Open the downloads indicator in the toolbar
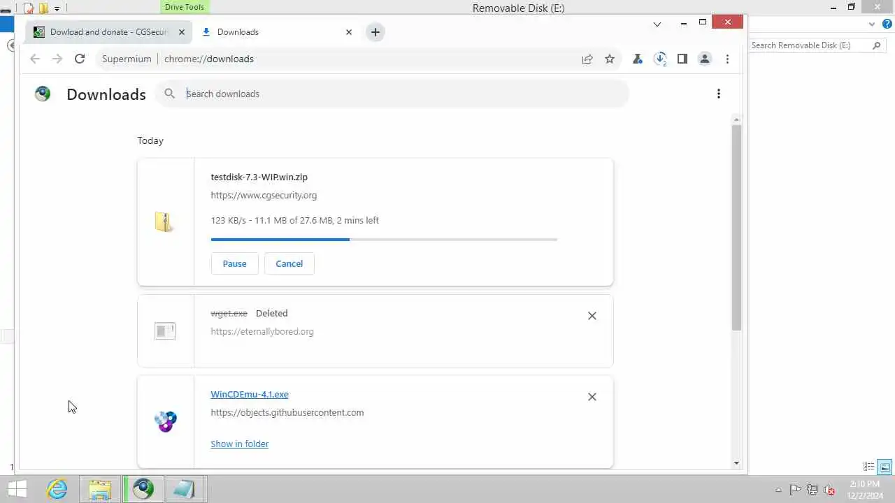 [660, 59]
